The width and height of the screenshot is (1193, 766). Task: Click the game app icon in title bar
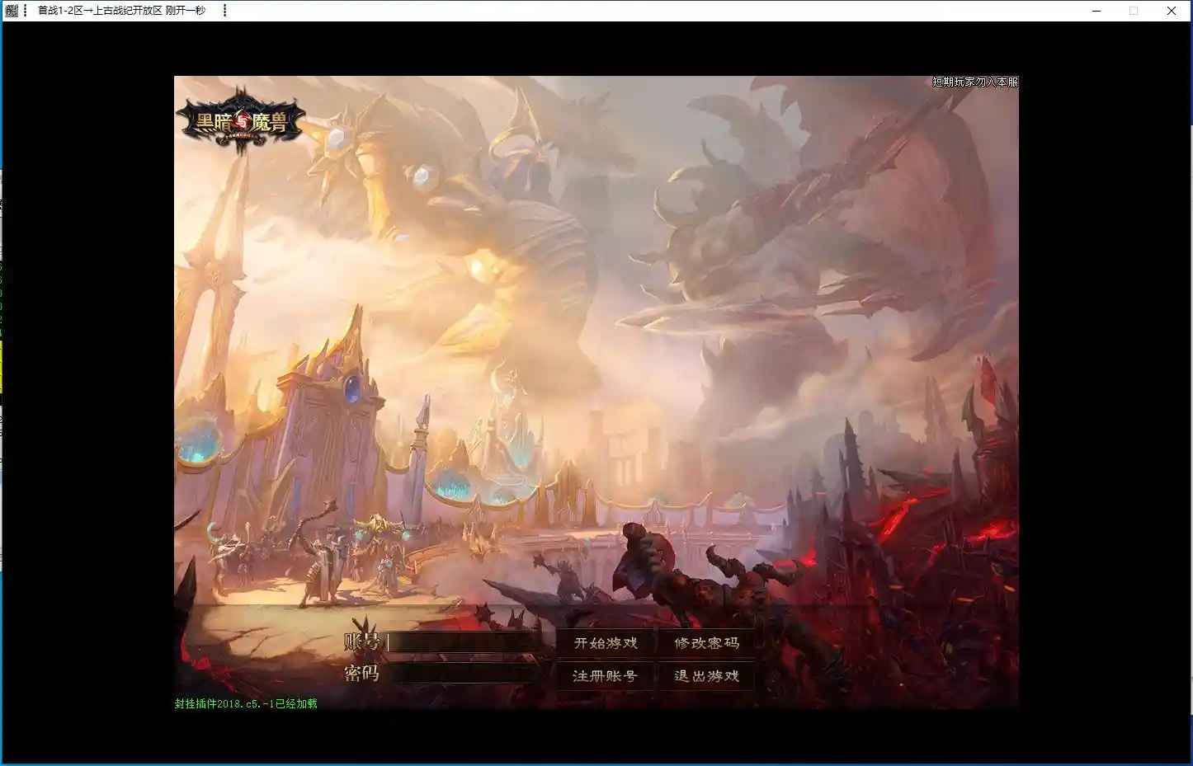click(x=12, y=11)
